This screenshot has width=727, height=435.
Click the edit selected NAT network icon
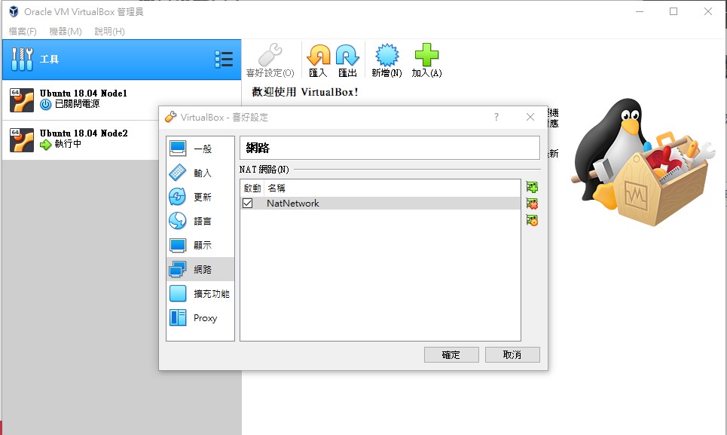click(x=533, y=220)
